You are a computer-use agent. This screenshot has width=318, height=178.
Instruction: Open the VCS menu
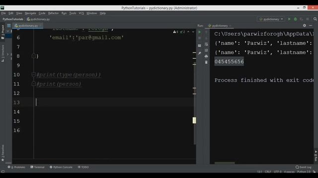coord(81,13)
